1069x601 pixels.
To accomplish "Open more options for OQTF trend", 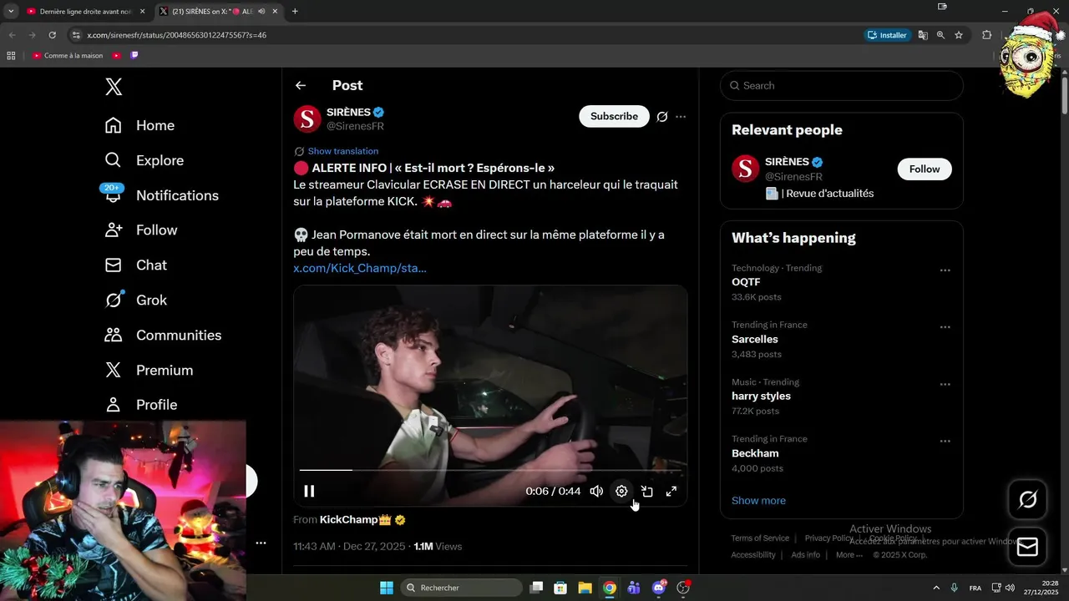I will tap(945, 270).
